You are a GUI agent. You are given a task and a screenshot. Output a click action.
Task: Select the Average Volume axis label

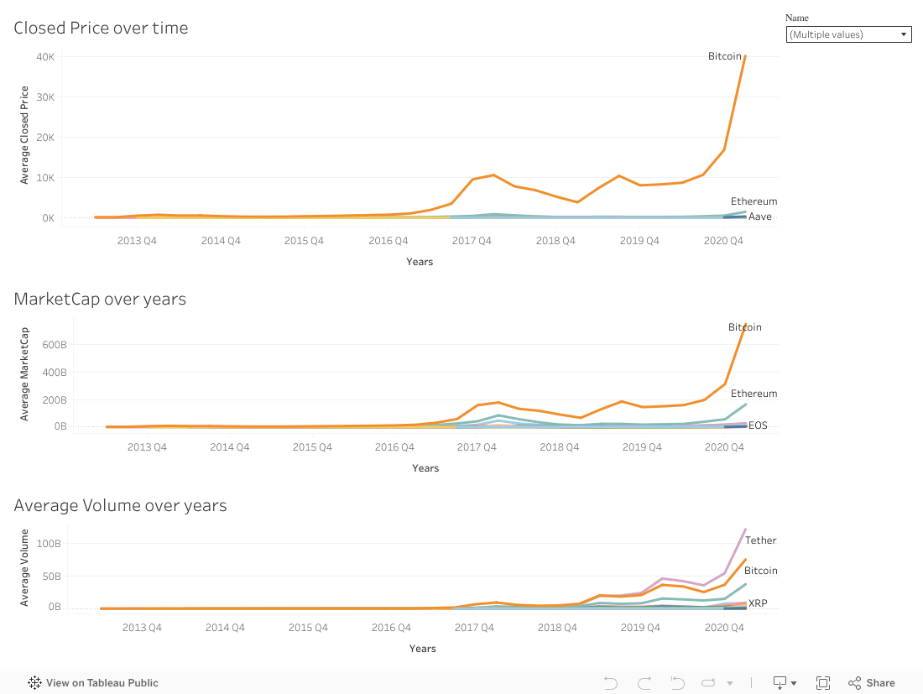tap(24, 568)
